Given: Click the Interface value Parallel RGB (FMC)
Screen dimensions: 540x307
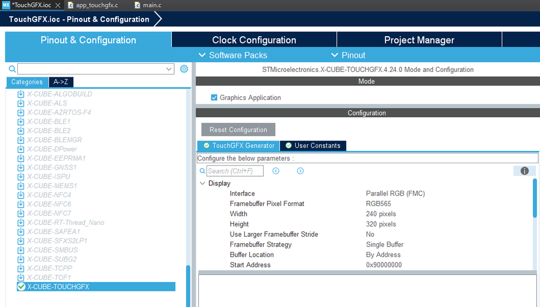Looking at the screenshot, I should click(395, 193).
